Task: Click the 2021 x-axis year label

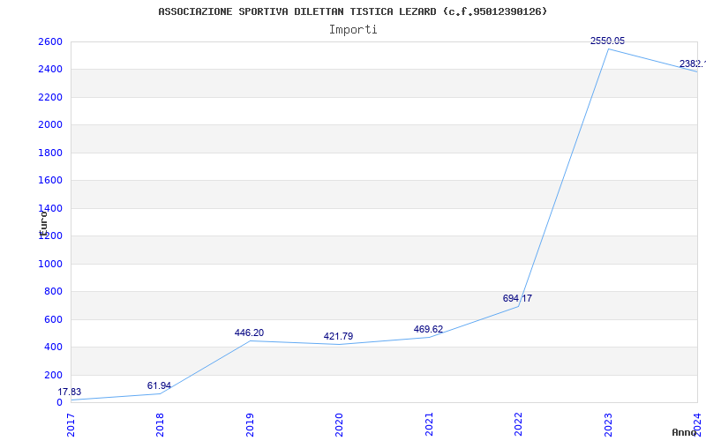Action: [x=429, y=425]
